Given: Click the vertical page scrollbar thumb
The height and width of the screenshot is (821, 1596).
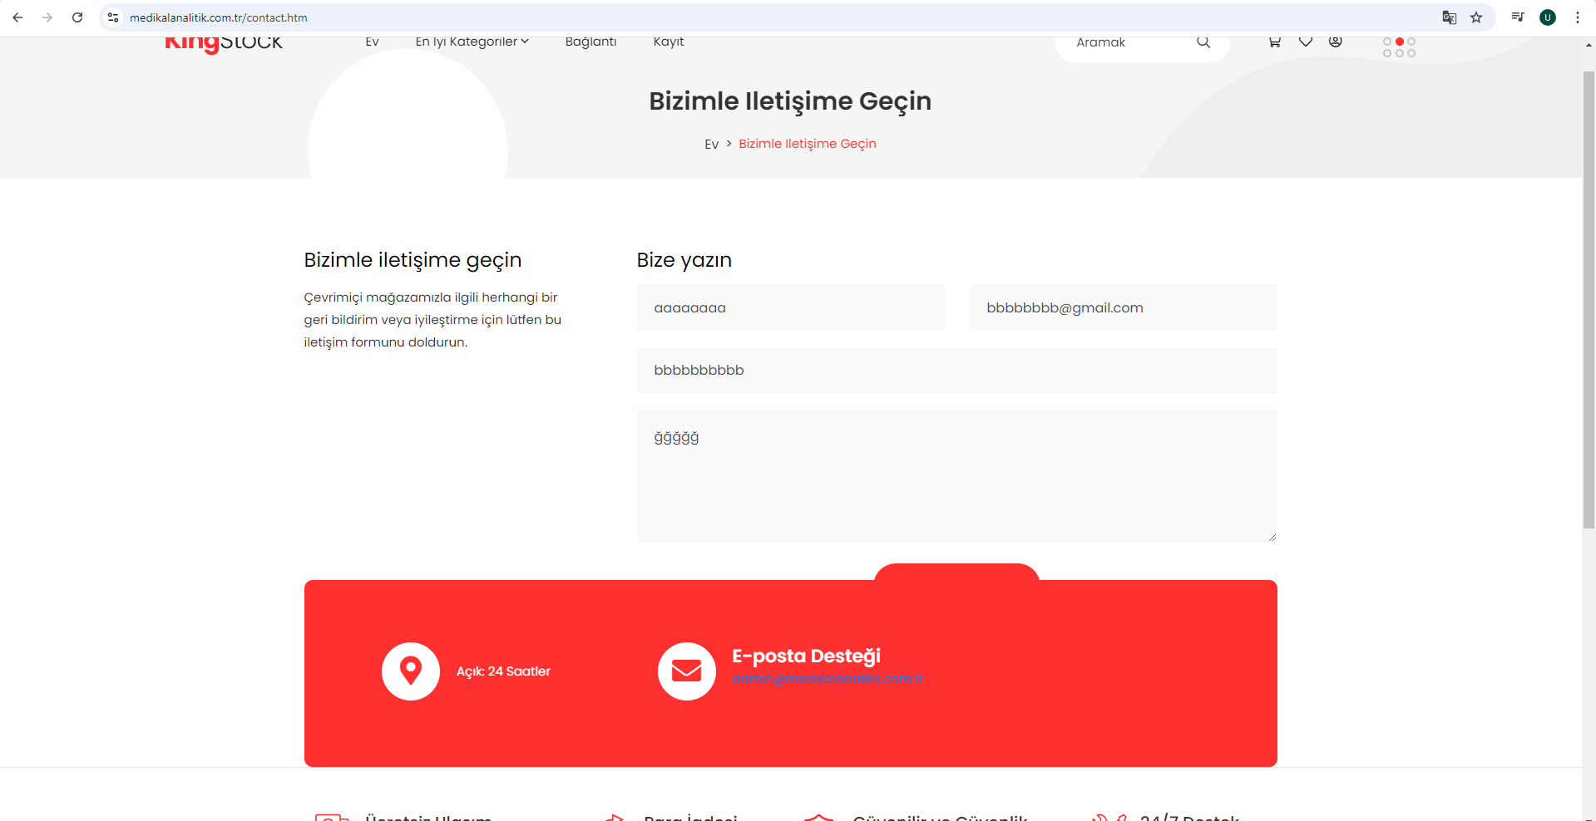Looking at the screenshot, I should pyautogui.click(x=1589, y=299).
